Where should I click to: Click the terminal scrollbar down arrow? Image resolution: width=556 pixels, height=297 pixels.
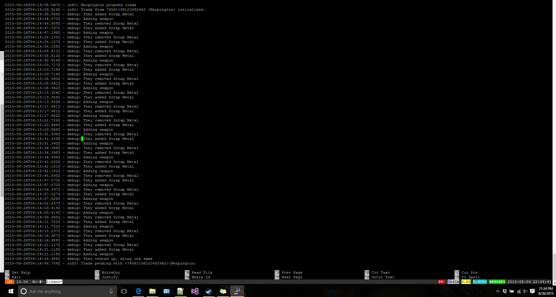tap(554, 283)
